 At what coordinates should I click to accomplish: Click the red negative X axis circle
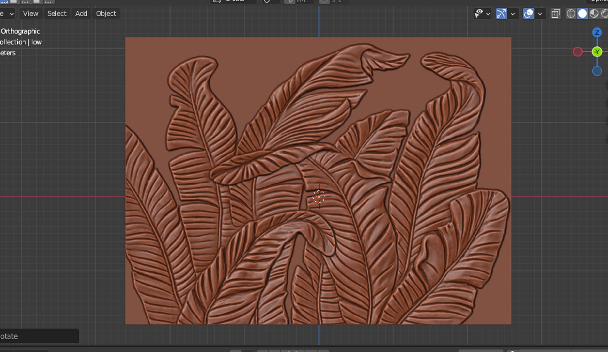[x=578, y=51]
